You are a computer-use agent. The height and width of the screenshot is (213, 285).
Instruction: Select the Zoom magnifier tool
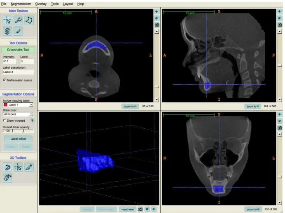[18, 20]
